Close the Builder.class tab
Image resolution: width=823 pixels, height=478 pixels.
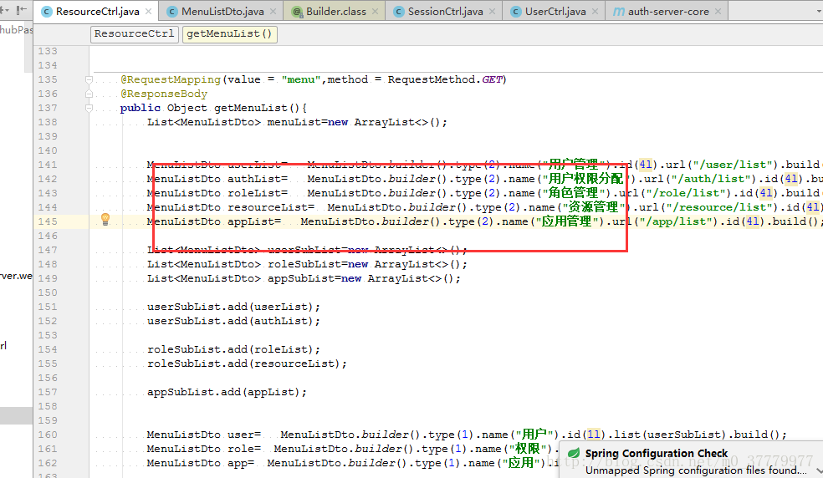[x=376, y=11]
